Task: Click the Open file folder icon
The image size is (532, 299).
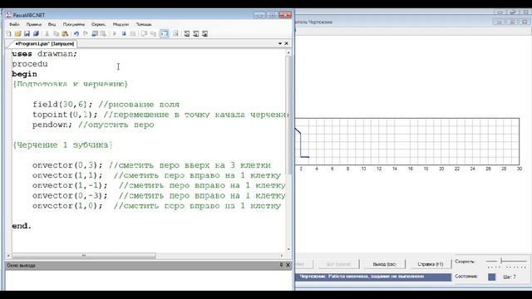Action: pos(18,33)
